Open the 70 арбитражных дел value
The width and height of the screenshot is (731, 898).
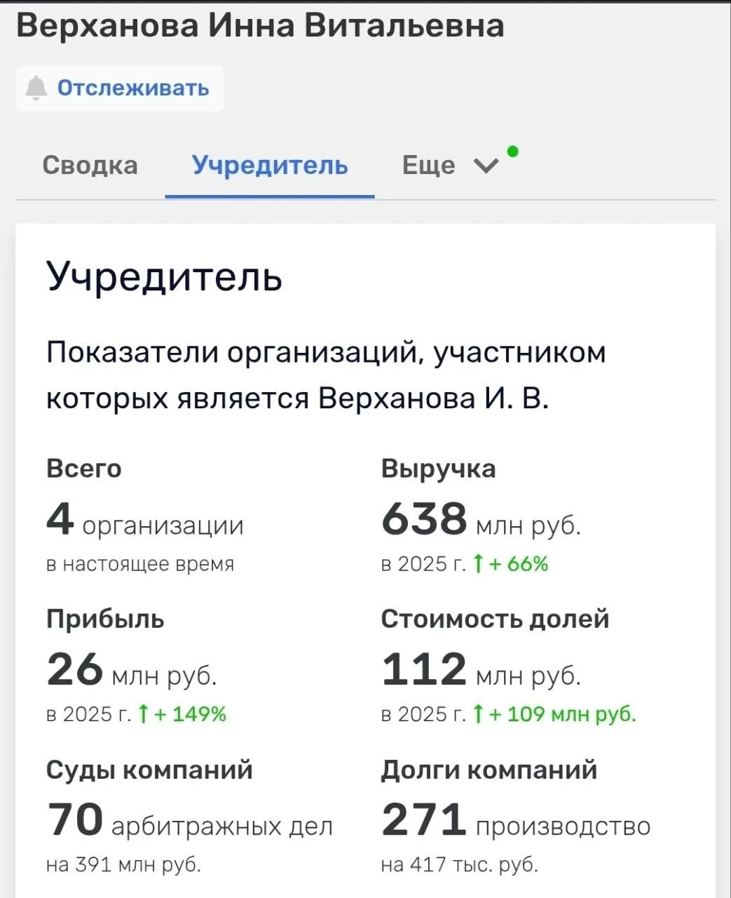point(189,822)
